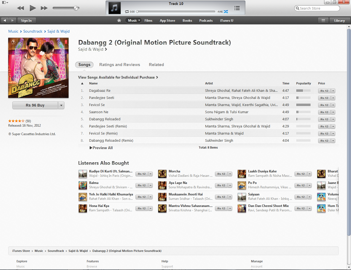This screenshot has height=270, width=351.
Task: Open the Podcasts section
Action: point(206,21)
